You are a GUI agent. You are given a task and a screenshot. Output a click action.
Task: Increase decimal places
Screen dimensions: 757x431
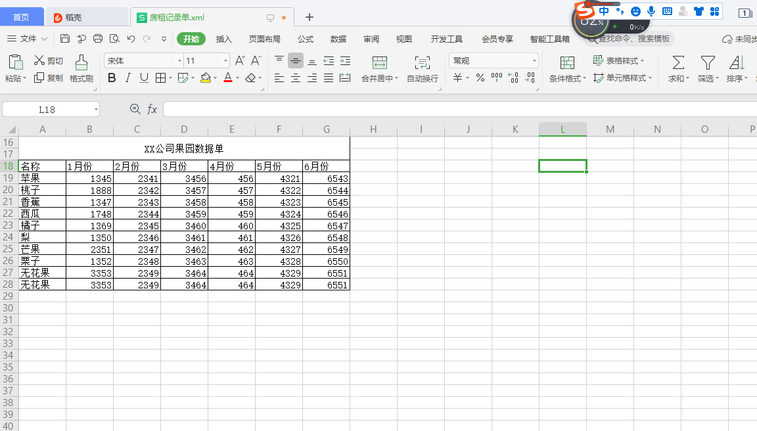(513, 78)
